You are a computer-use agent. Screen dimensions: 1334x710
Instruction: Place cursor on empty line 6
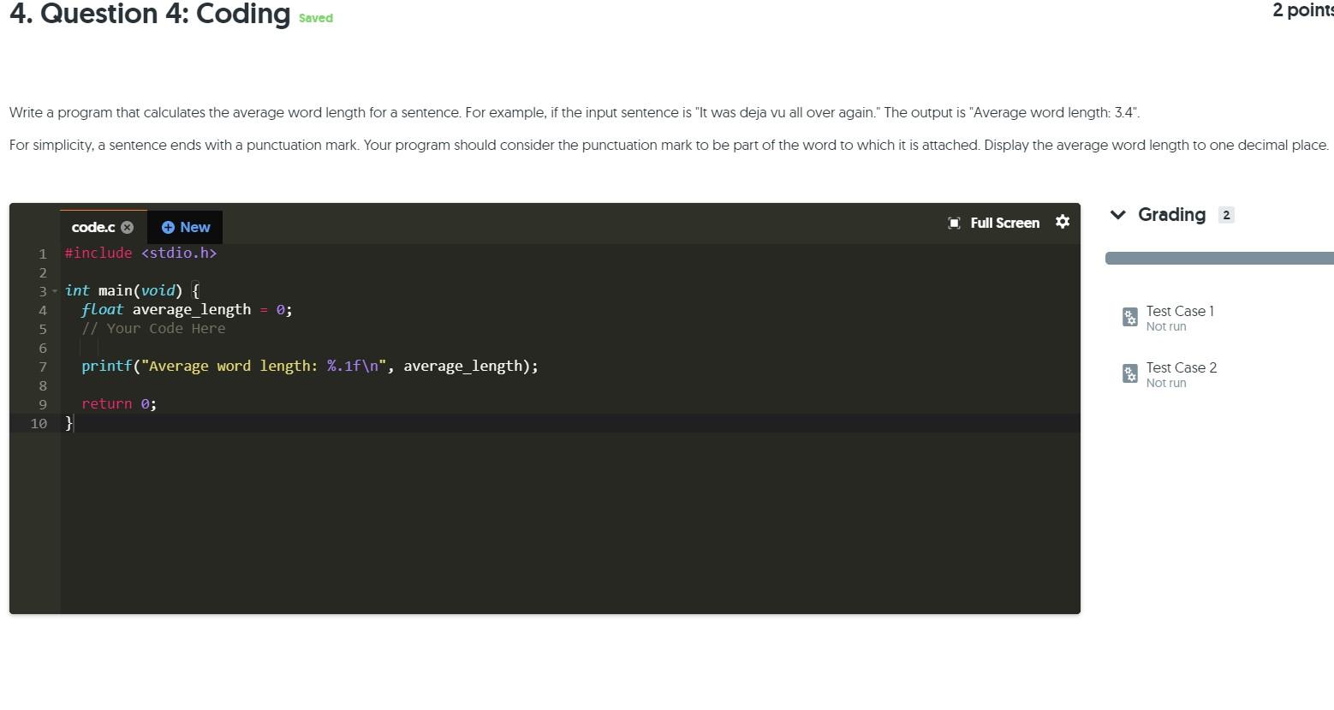tap(570, 347)
